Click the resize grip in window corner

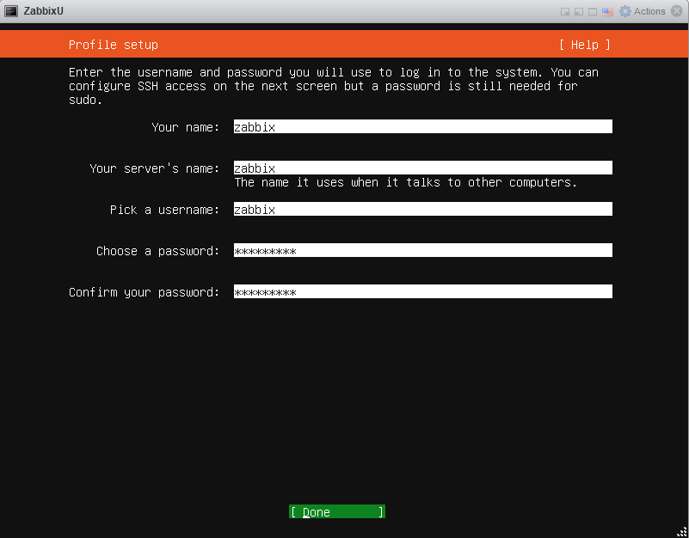(682, 531)
